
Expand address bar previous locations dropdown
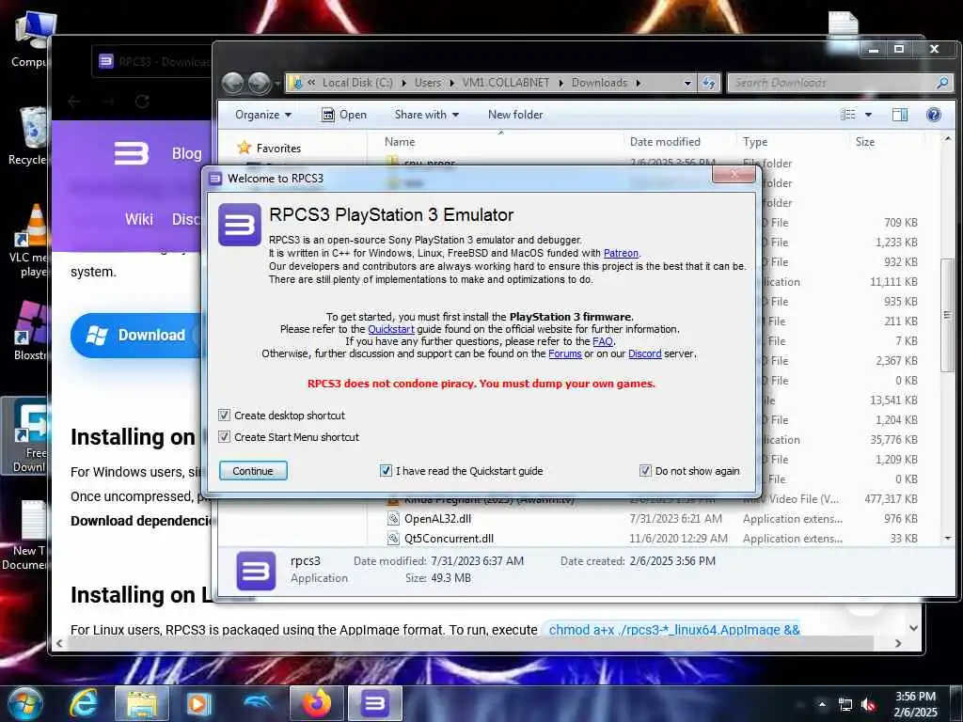[687, 83]
